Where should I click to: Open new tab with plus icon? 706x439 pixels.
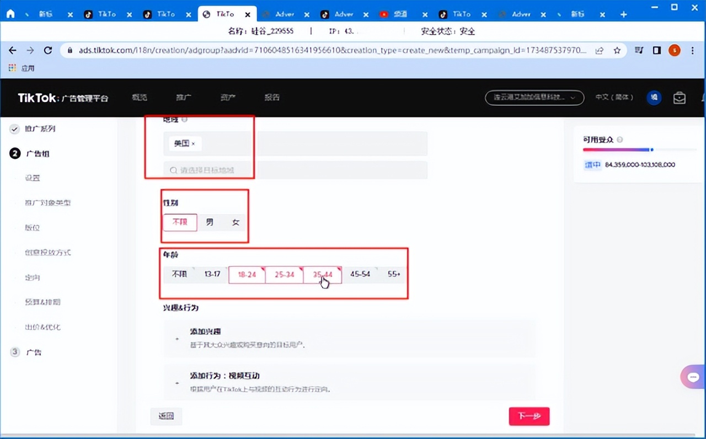(624, 14)
